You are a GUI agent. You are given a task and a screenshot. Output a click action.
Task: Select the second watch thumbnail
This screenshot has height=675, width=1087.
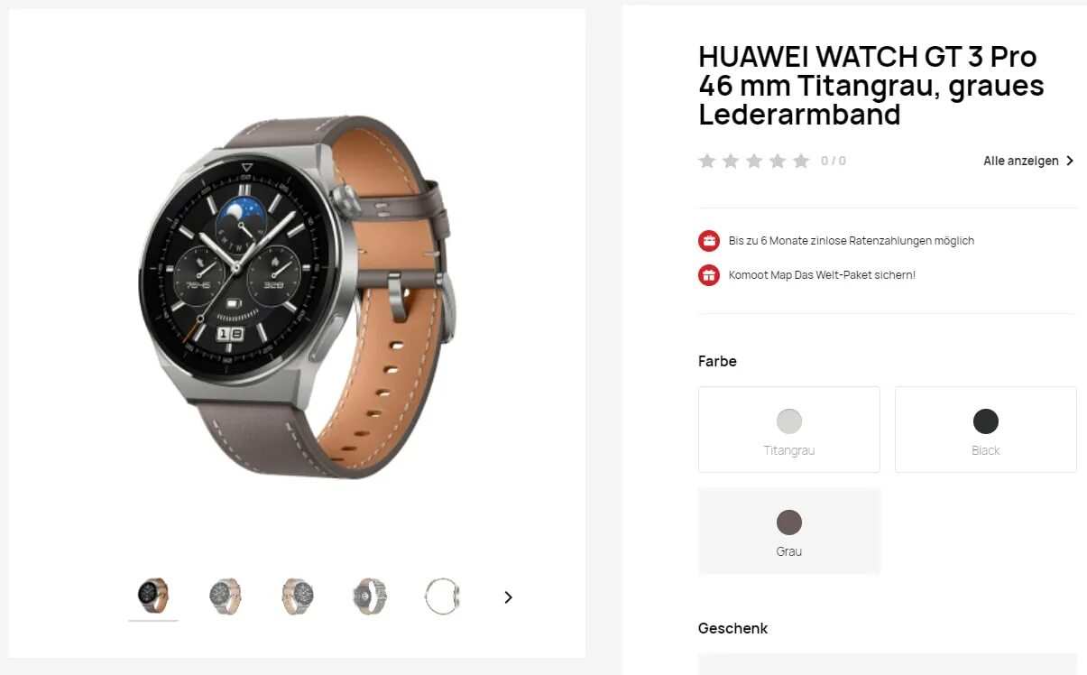(226, 596)
